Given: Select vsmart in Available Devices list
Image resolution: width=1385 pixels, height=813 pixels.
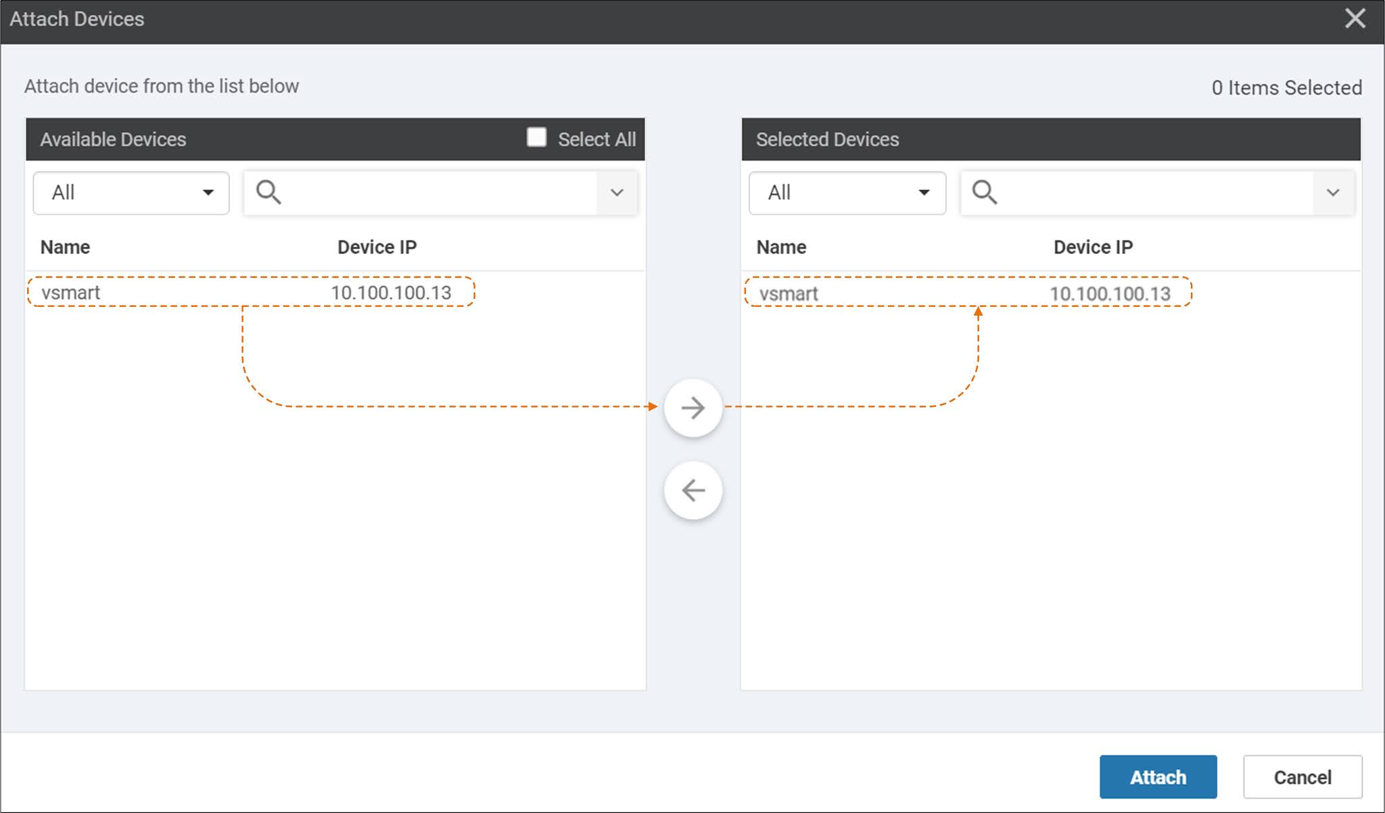Looking at the screenshot, I should 70,293.
